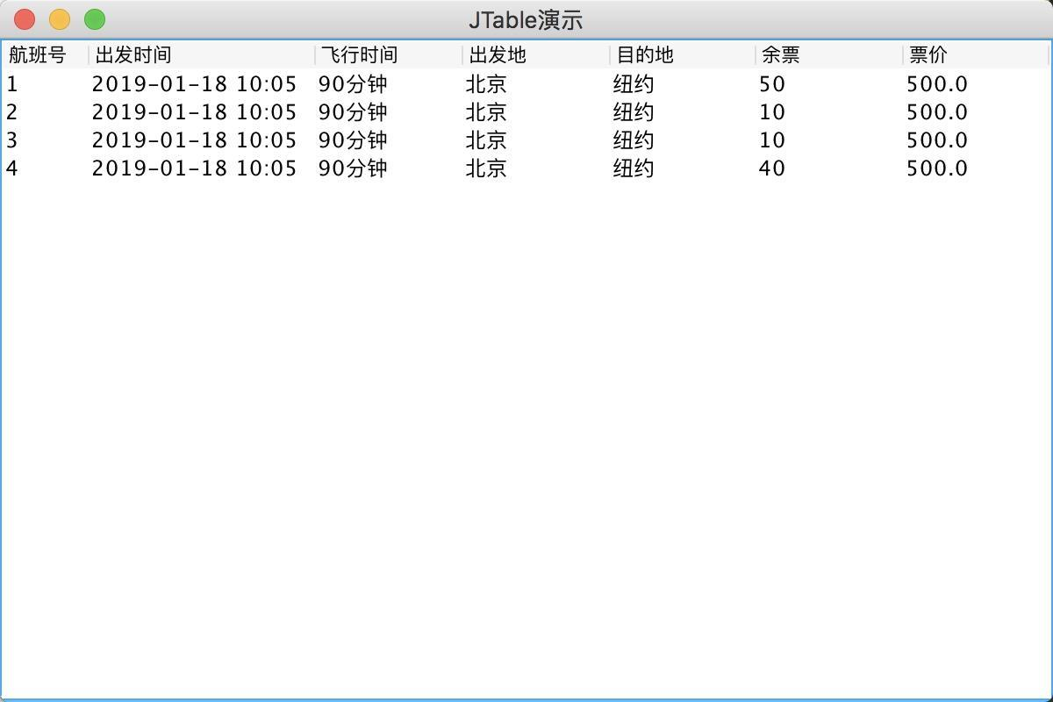Select flight row 1 in the table

(263, 84)
